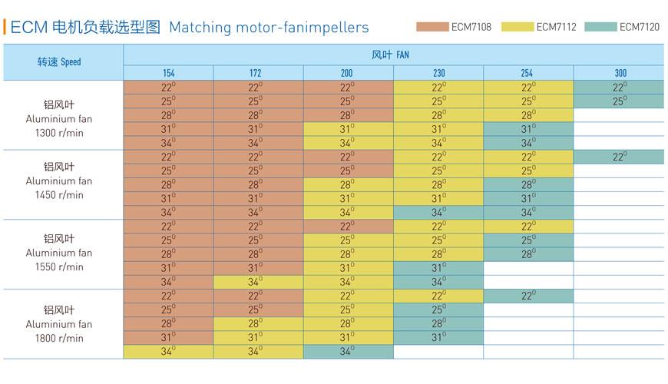Screen dimensions: 668x384
Task: Select the fan size 300 column header
Action: coord(619,73)
